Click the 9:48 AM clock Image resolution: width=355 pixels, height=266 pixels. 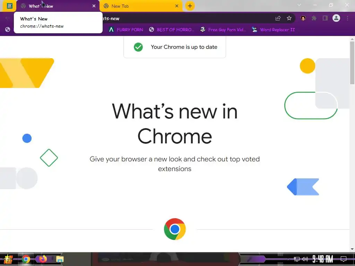pyautogui.click(x=323, y=259)
